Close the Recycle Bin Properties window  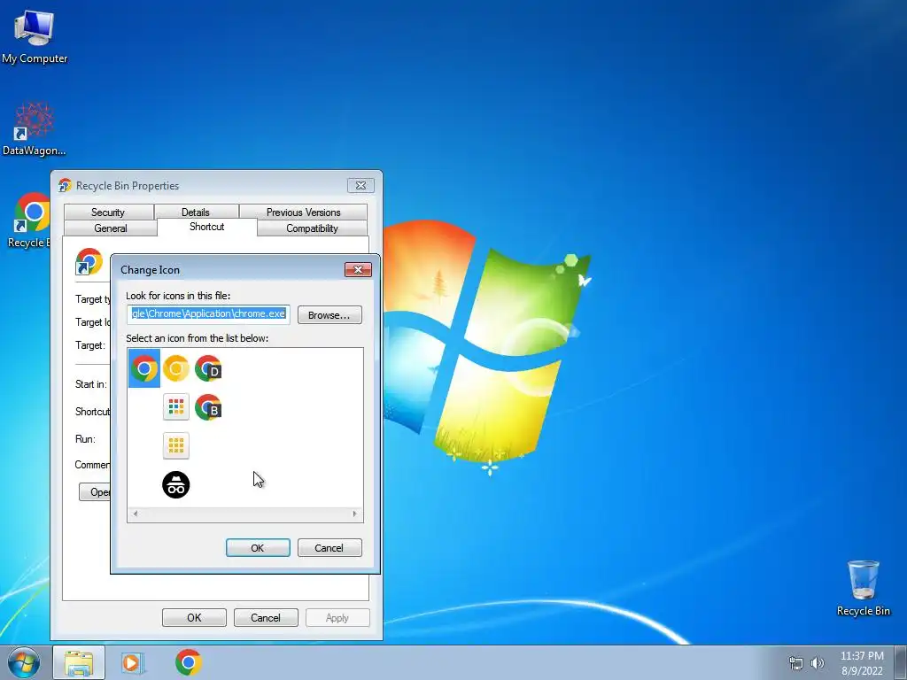click(x=361, y=186)
